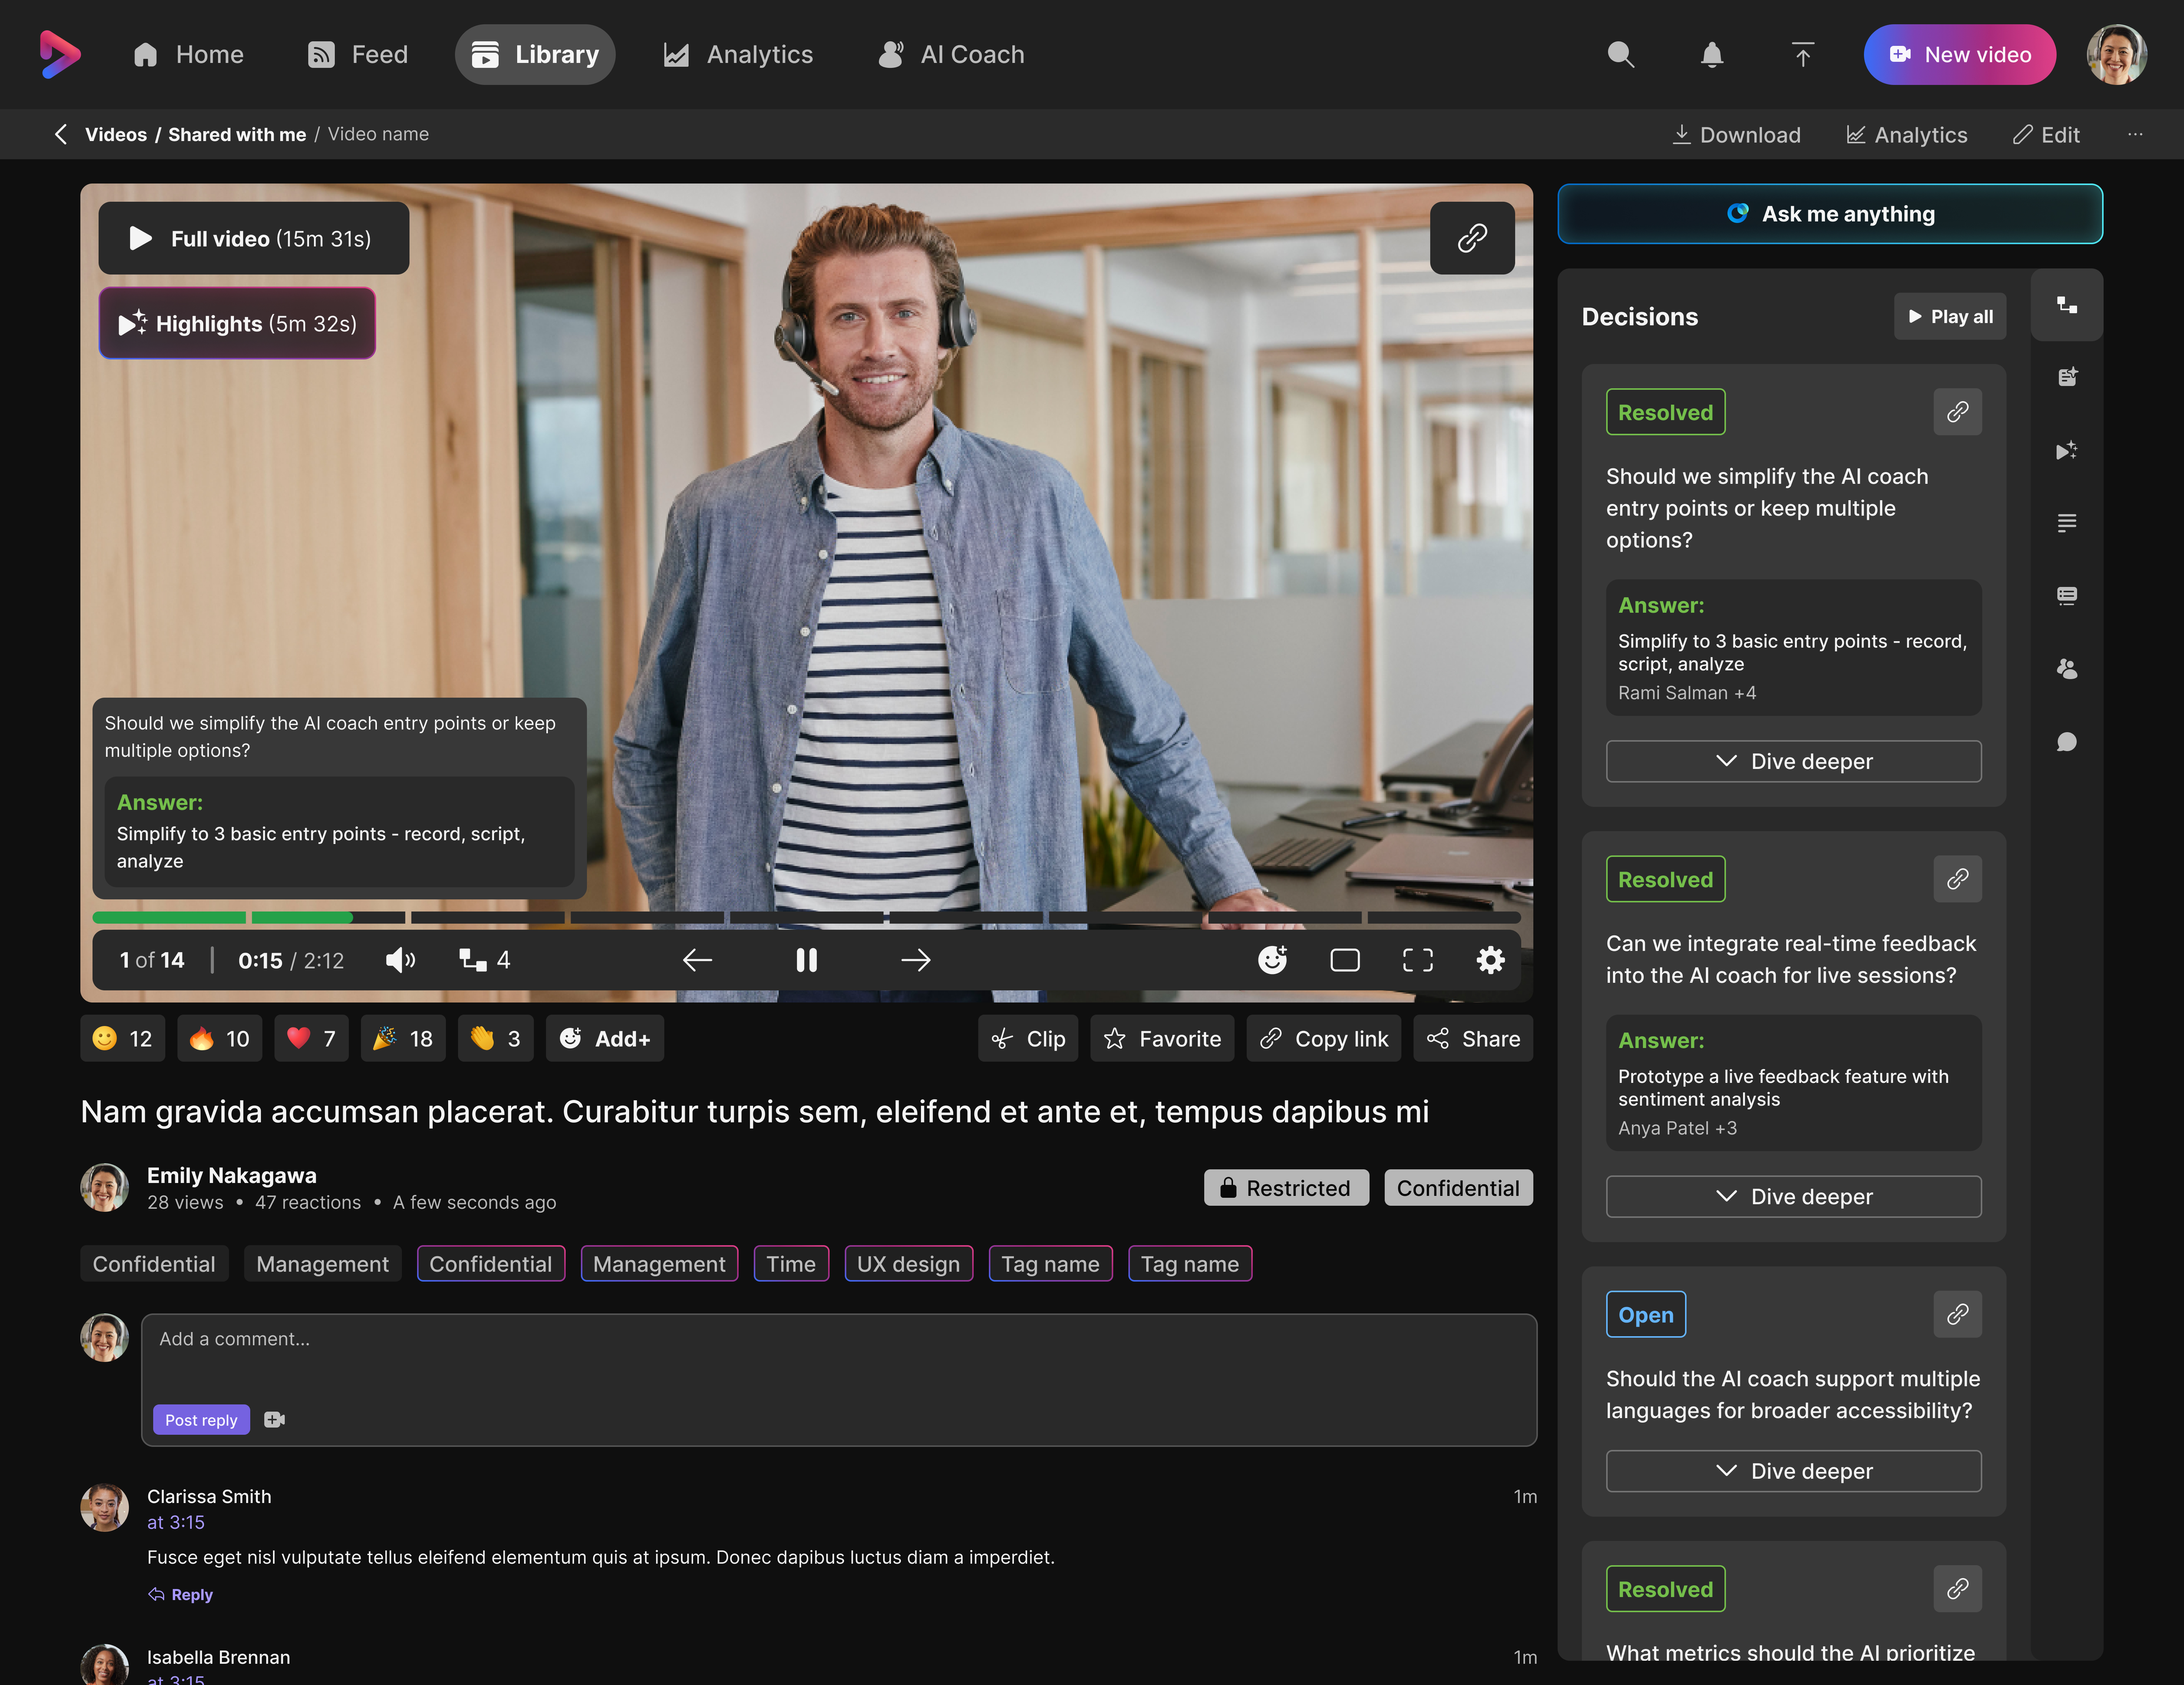Toggle theater mode rectangle icon
Screen dimensions: 2184x1685
click(1345, 960)
